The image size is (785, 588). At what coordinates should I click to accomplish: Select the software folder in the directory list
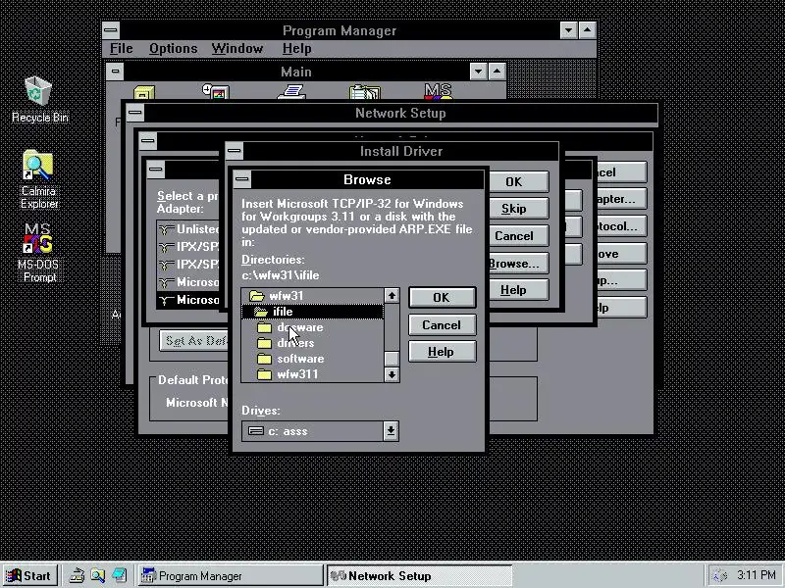pyautogui.click(x=313, y=359)
